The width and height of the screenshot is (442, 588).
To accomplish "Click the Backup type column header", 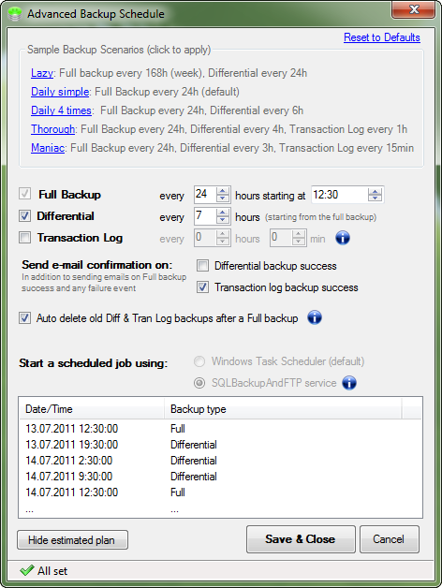I will (283, 409).
